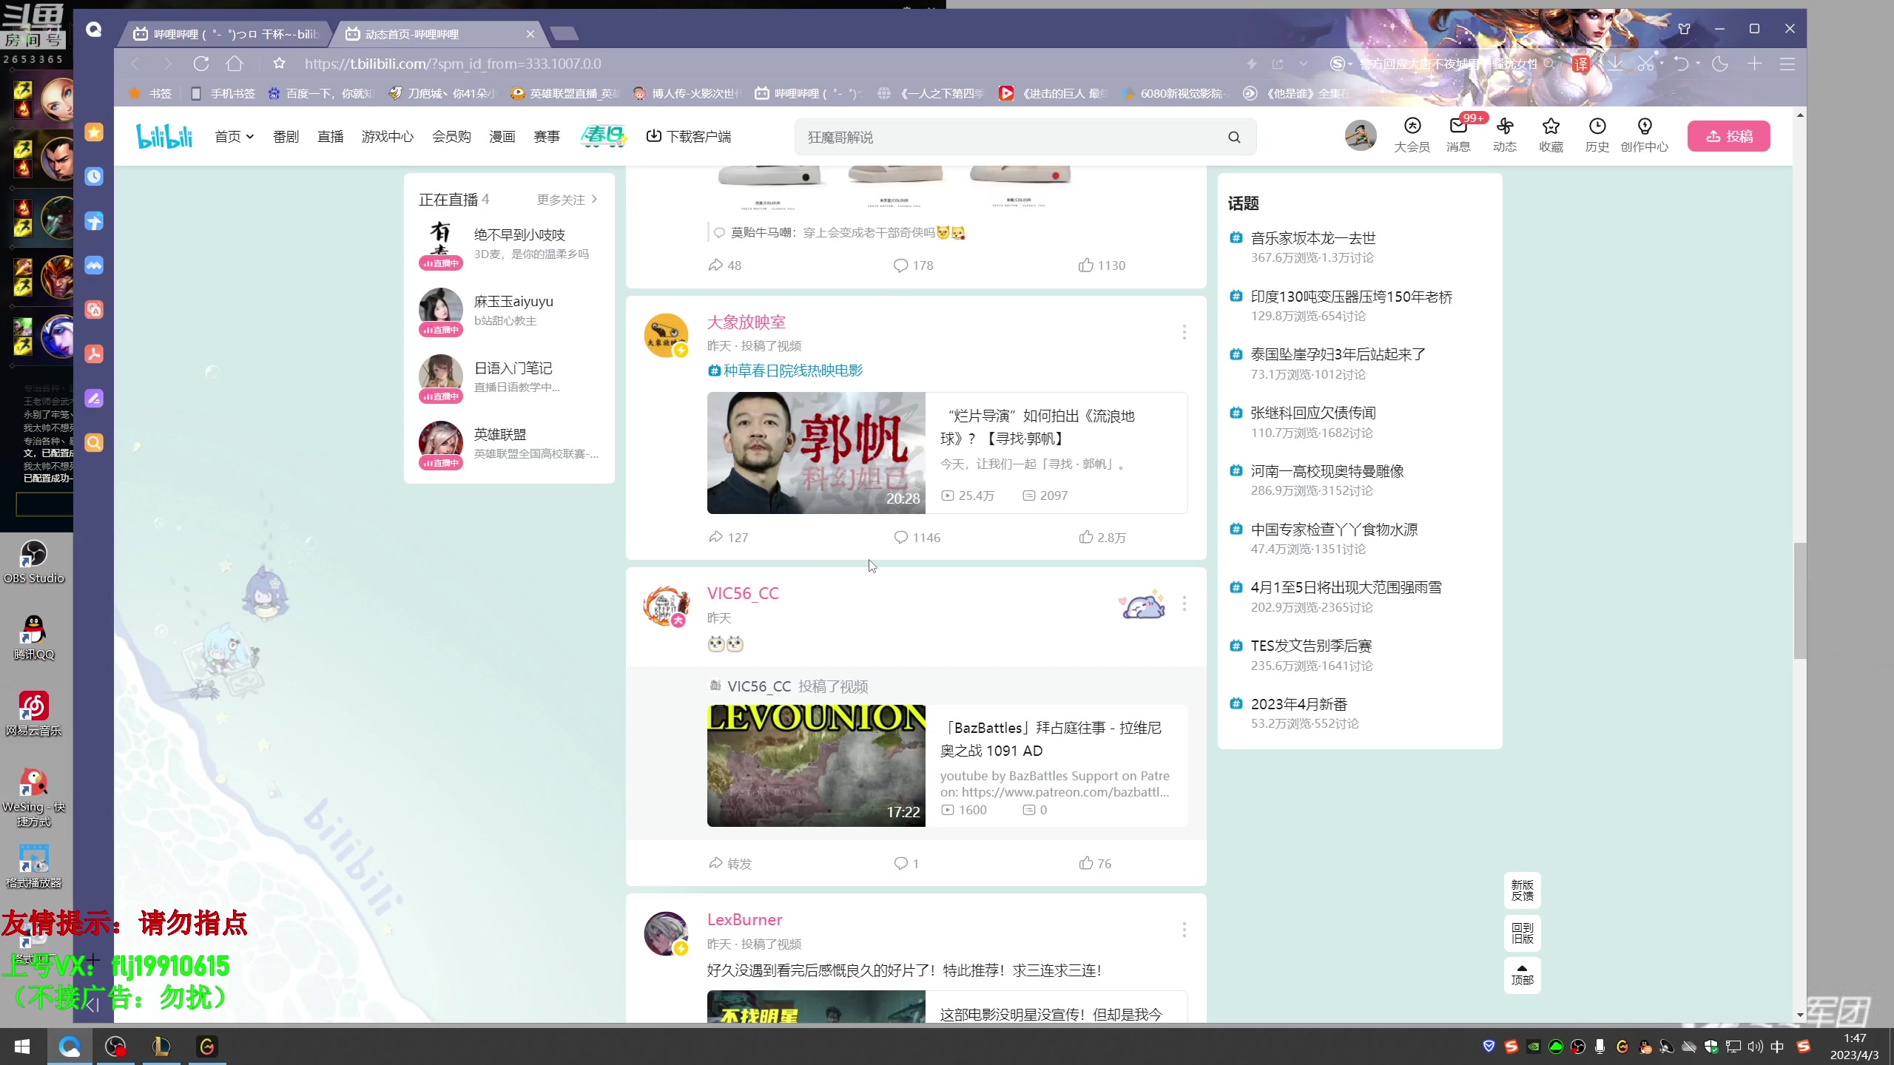Click the bilibili logo
Viewport: 1894px width, 1065px height.
coord(164,136)
